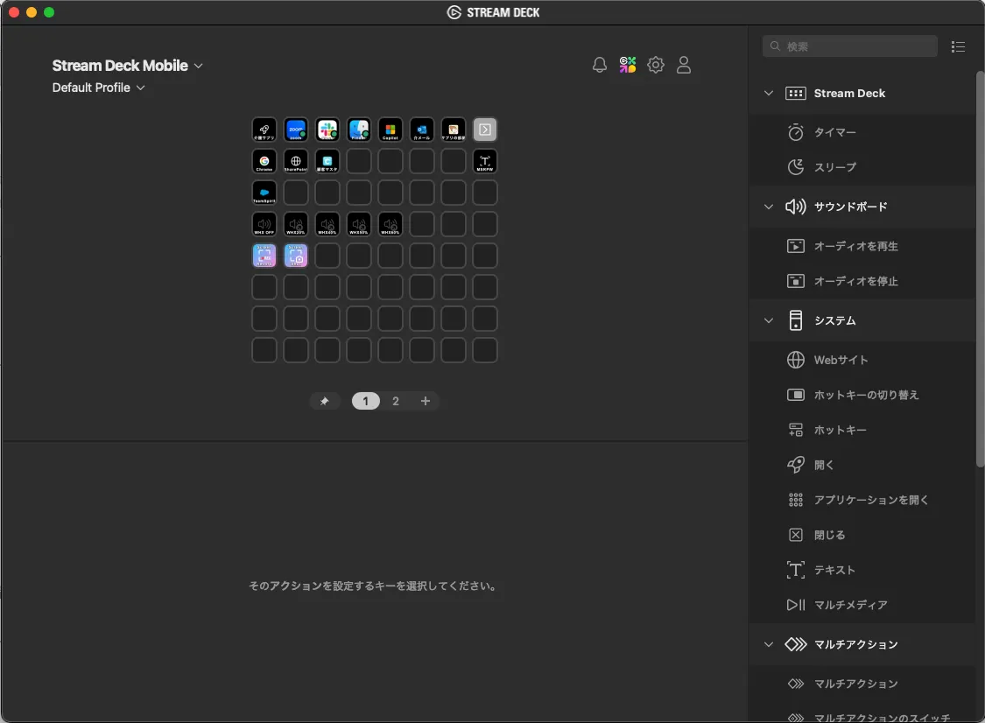Click the 'そのアクションを設定するキーを選択してください。' message
Screen dimensions: 985x723
pos(375,586)
